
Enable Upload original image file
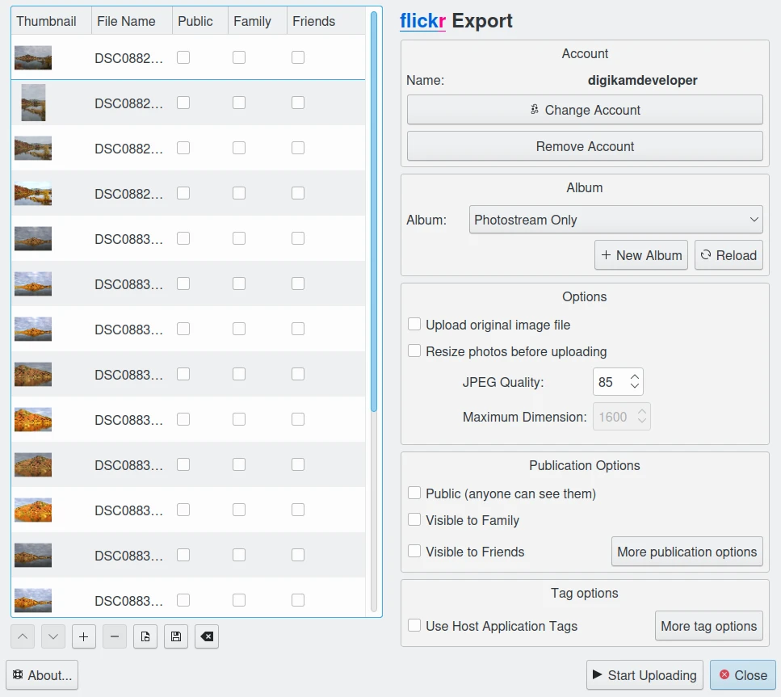pyautogui.click(x=414, y=325)
